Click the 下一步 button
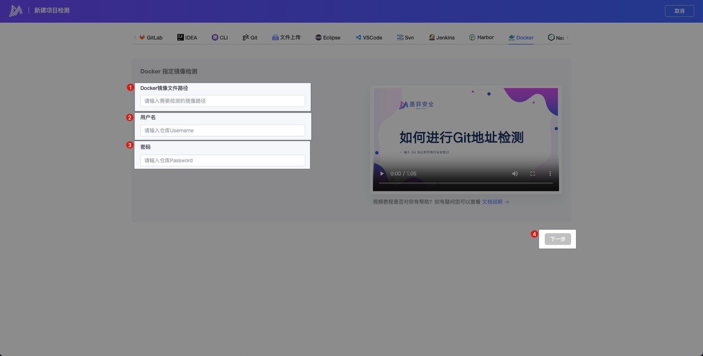703x356 pixels. 557,239
